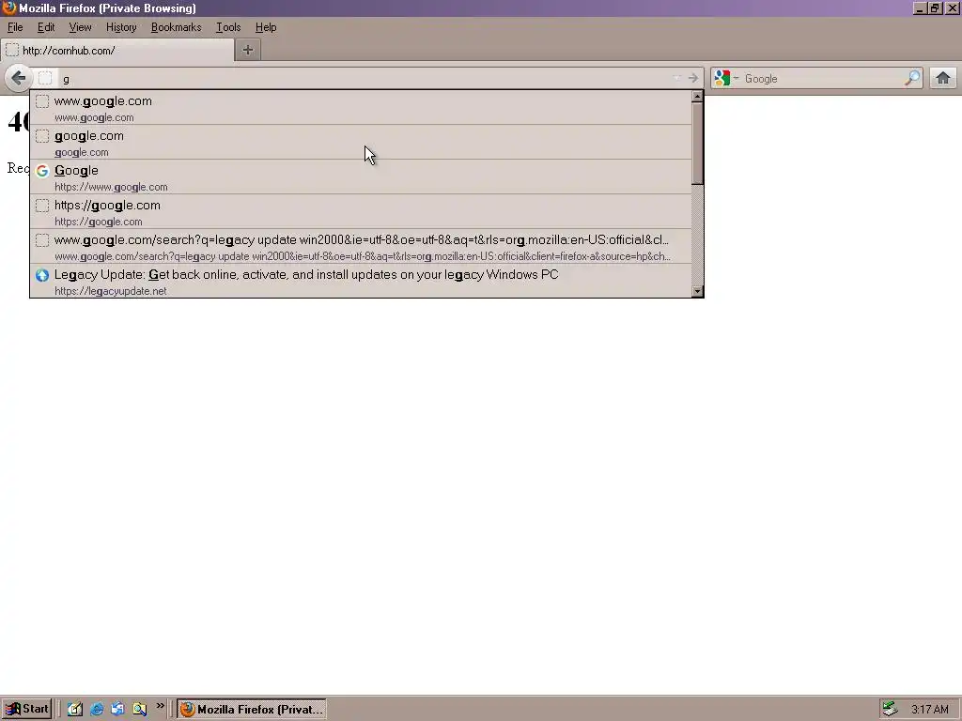This screenshot has height=721, width=962.
Task: Choose the Legacy Update website suggestion
Action: pos(361,282)
